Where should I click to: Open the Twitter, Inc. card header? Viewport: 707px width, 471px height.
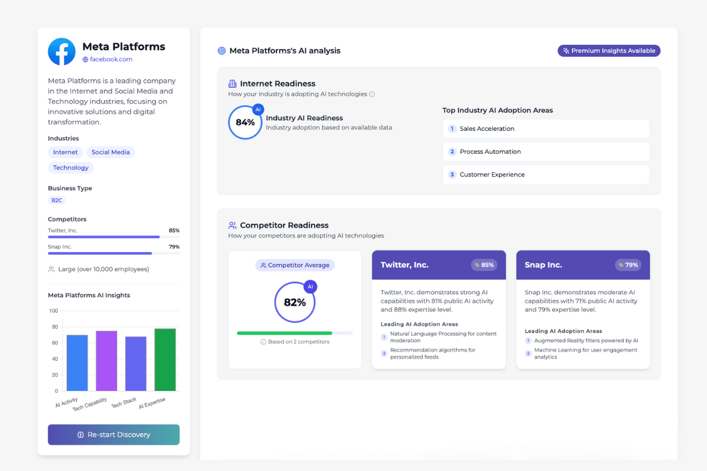click(x=439, y=265)
